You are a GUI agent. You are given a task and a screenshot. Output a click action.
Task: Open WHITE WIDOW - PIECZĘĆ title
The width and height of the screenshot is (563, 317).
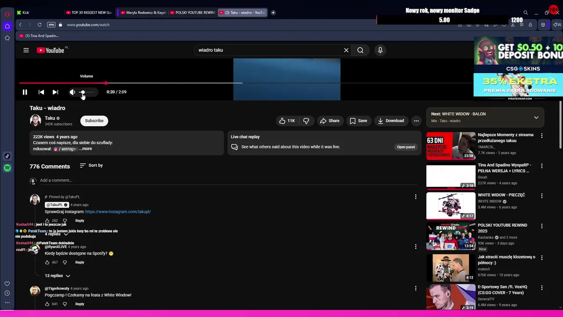501,195
